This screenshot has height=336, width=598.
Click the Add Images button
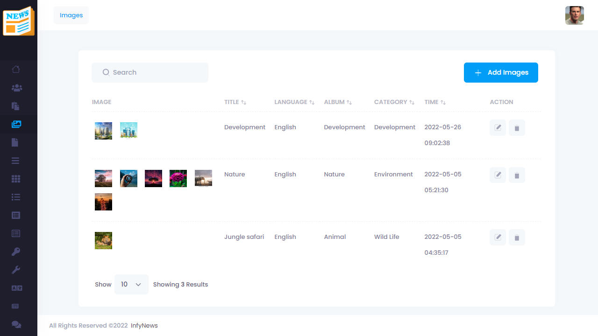(501, 72)
